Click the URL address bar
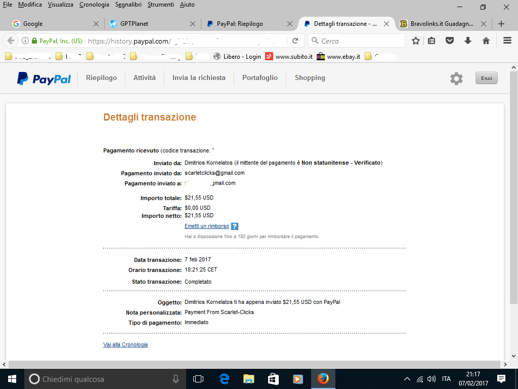 pyautogui.click(x=187, y=41)
